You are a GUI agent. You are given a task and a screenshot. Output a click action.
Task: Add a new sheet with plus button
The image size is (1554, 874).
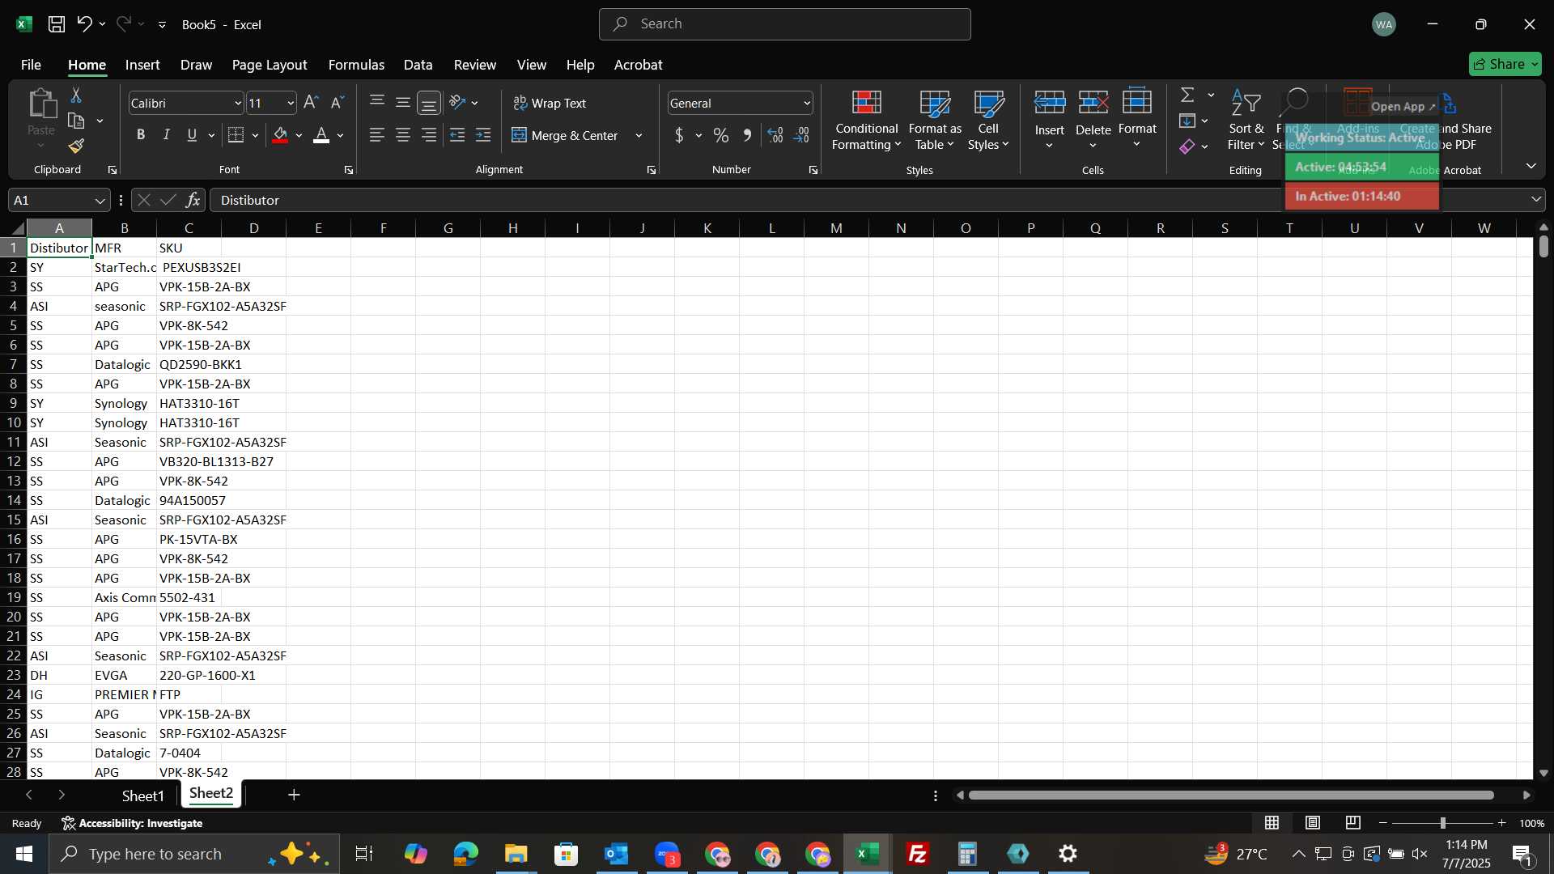point(294,796)
